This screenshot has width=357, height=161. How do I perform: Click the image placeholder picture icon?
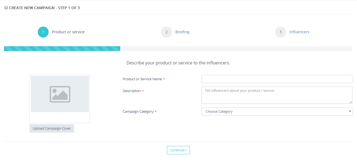pyautogui.click(x=60, y=94)
